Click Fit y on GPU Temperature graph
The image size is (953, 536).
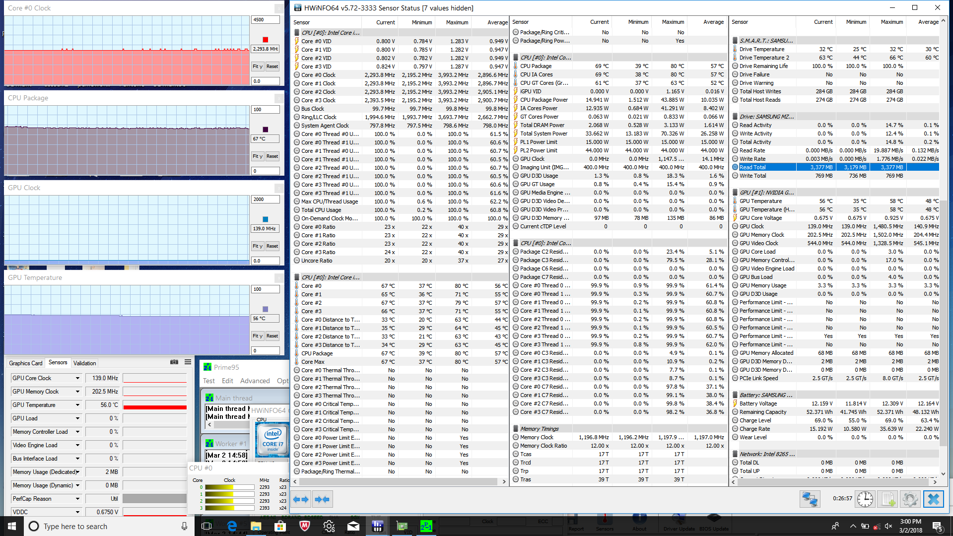(x=257, y=336)
